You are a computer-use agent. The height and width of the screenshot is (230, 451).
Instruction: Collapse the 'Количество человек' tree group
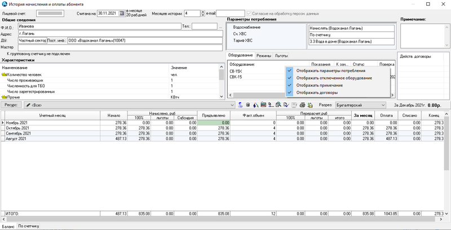coord(5,75)
